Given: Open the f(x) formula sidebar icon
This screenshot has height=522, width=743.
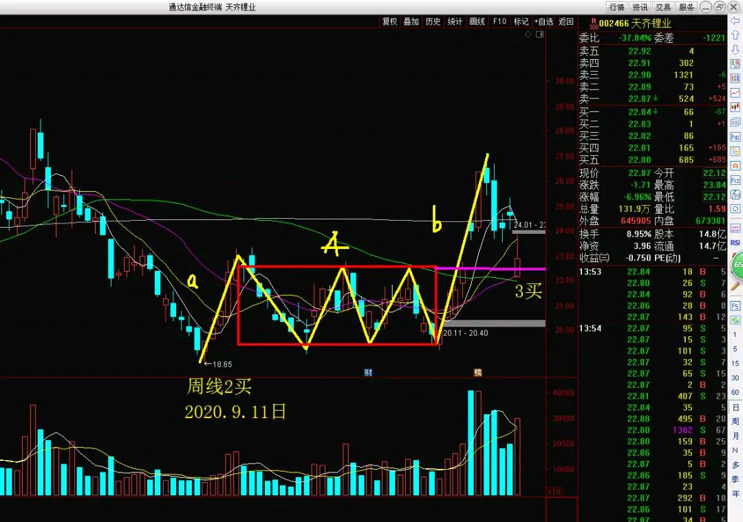Looking at the screenshot, I should click(x=735, y=195).
